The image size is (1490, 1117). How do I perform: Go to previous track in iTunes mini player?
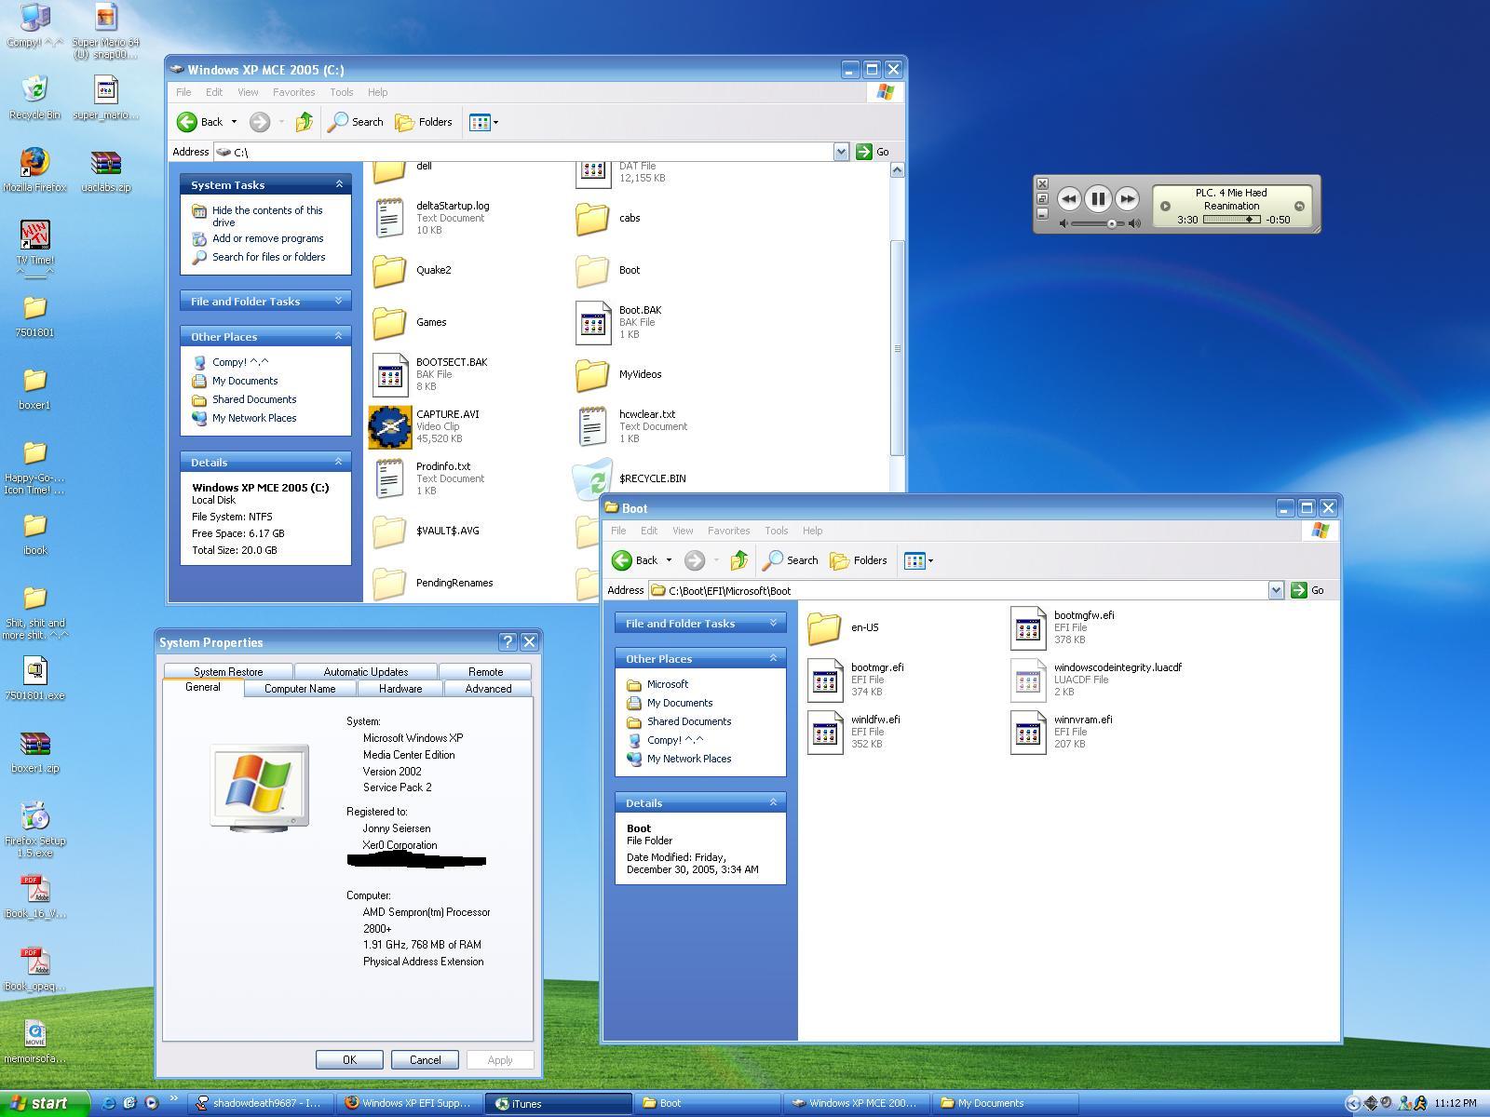click(1069, 198)
